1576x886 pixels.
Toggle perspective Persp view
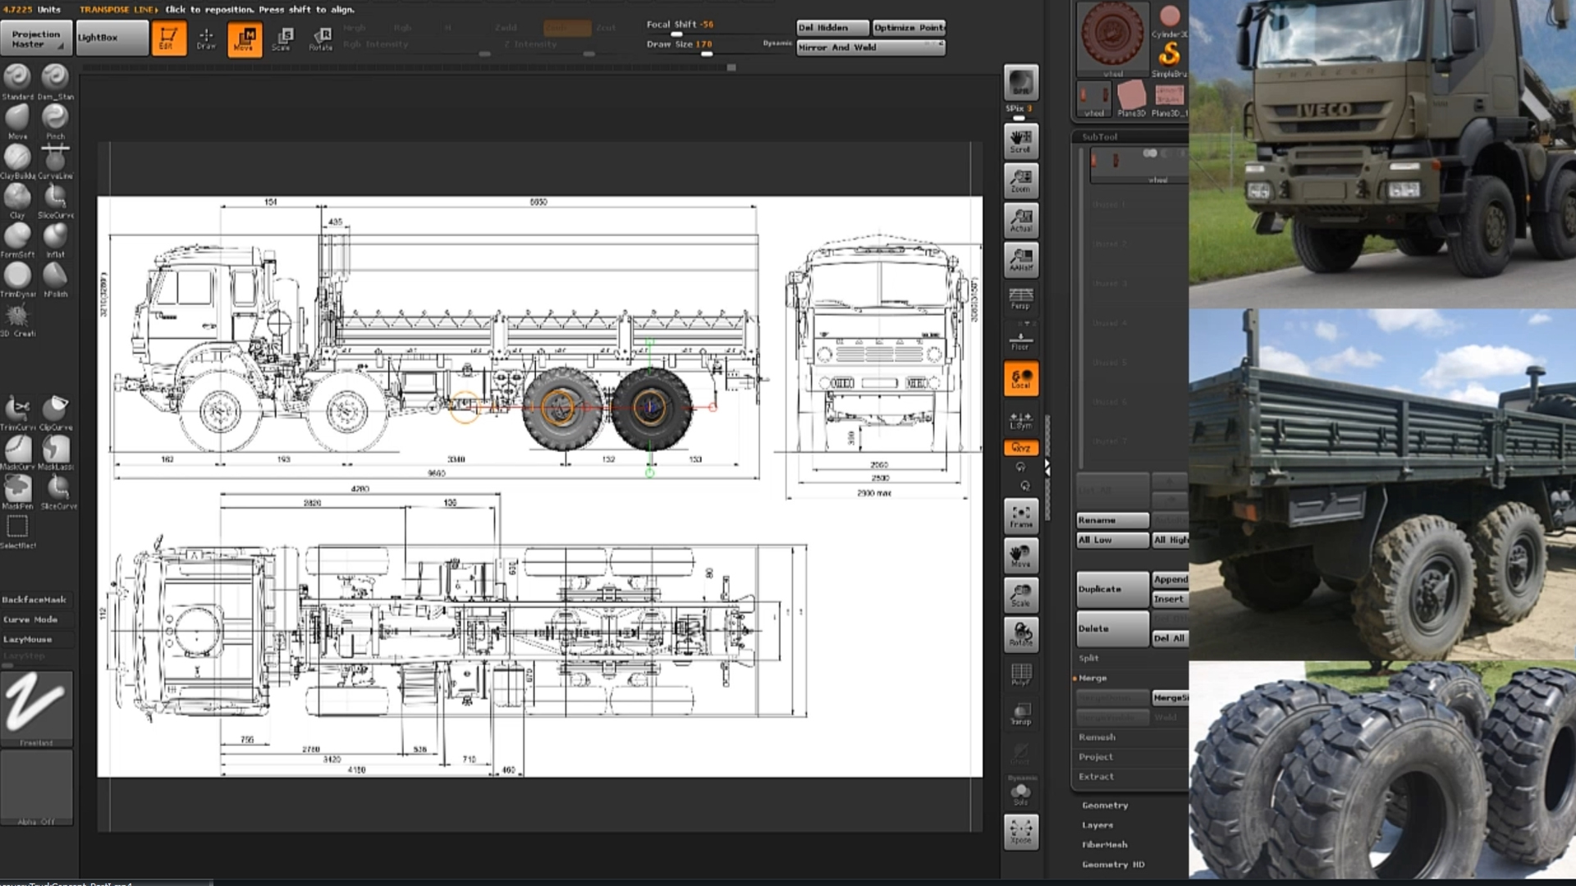click(1020, 299)
